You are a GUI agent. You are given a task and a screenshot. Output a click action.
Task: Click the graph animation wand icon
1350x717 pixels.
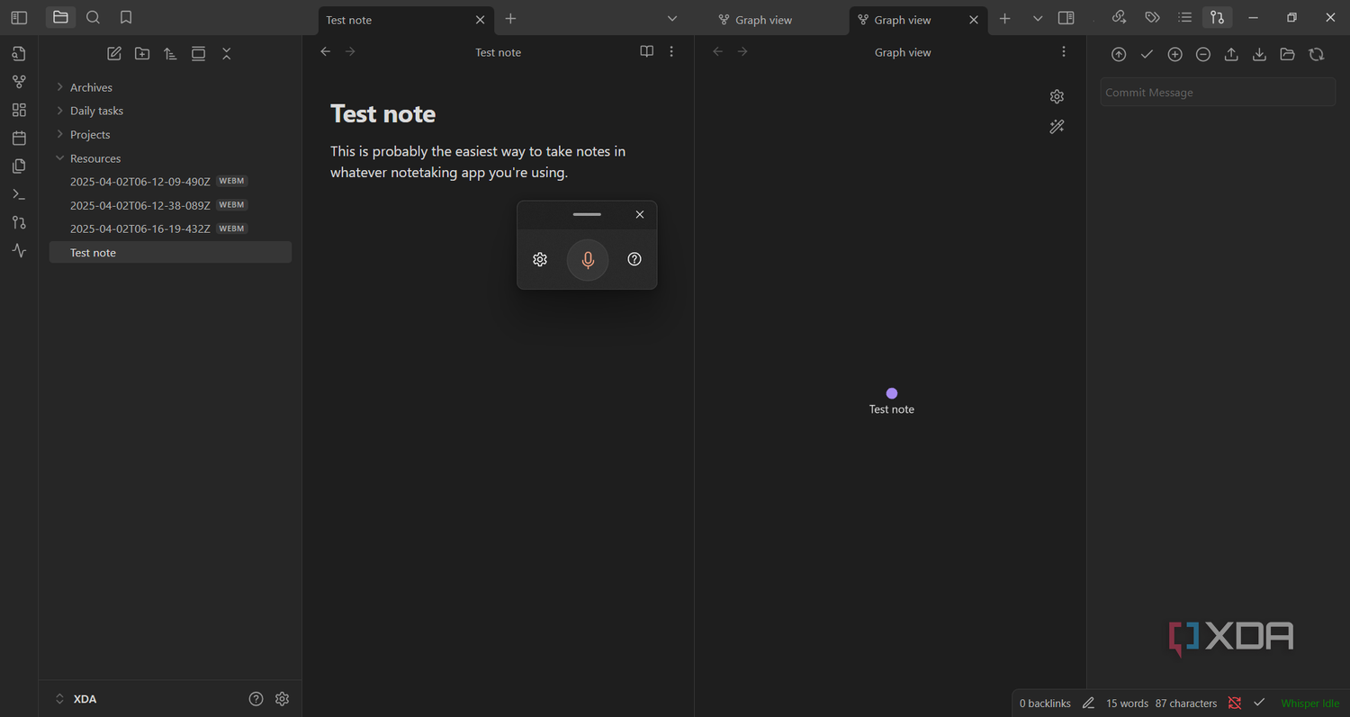[1057, 127]
